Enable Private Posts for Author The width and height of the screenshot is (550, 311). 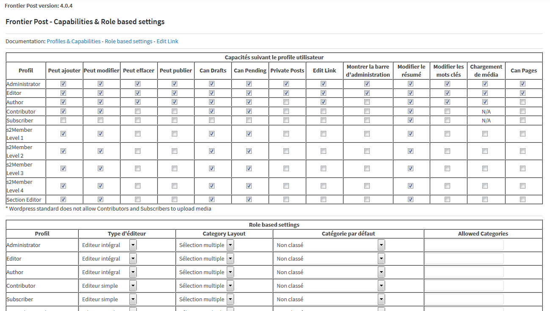click(286, 102)
